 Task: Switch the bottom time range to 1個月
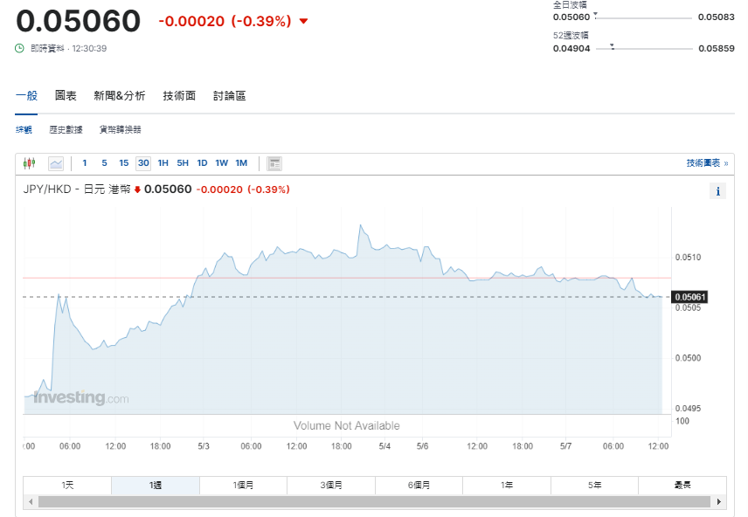[243, 486]
